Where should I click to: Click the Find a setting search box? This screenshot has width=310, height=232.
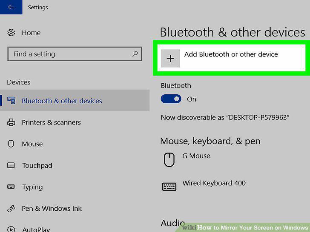75,54
